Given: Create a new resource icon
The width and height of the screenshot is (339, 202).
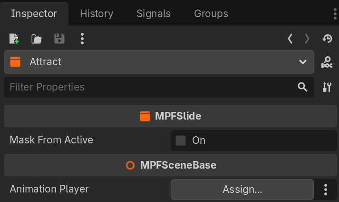Looking at the screenshot, I should click(x=14, y=39).
